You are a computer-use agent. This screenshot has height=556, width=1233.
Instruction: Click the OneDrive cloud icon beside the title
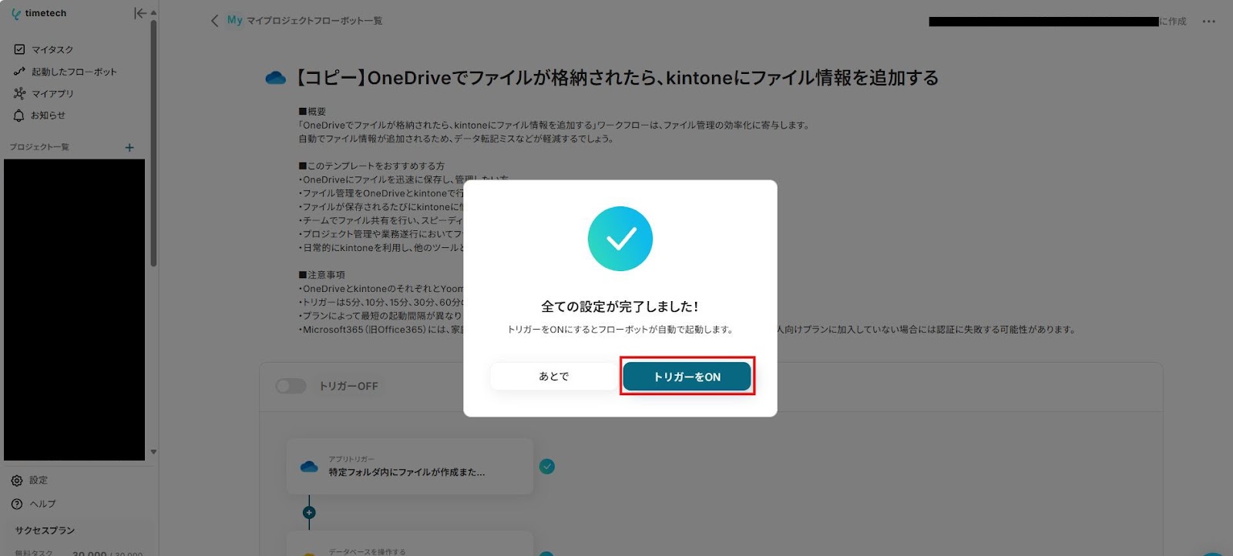point(275,78)
